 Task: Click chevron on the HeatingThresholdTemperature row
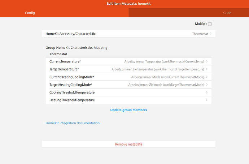click(207, 100)
